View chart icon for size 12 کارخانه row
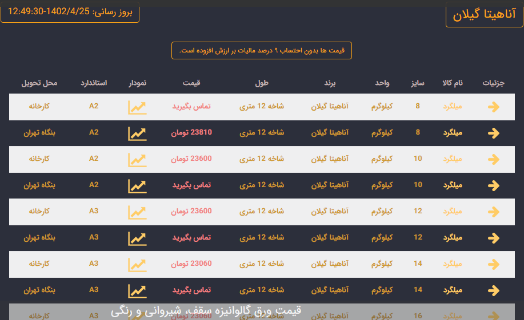This screenshot has width=524, height=320. 137,212
